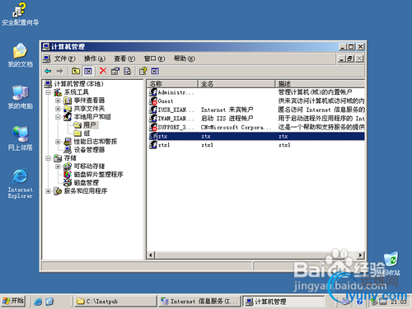Image resolution: width=412 pixels, height=309 pixels.
Task: Click the Internet Explorer quick launch icon
Action: [x=38, y=302]
